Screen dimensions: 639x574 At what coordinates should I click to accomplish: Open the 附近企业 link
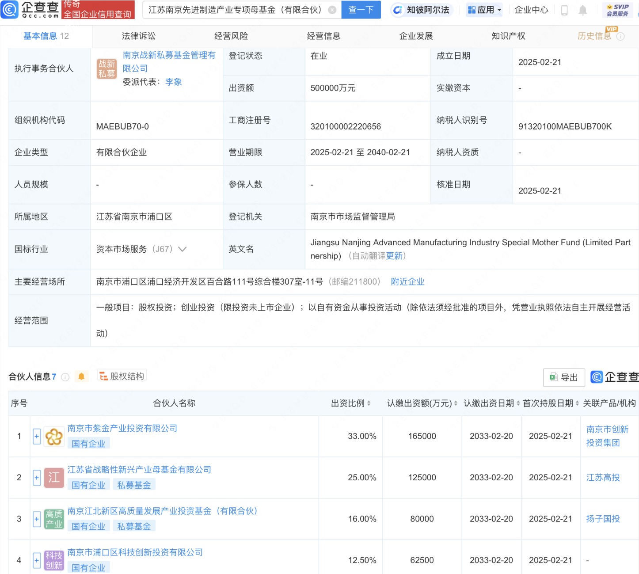coord(407,281)
